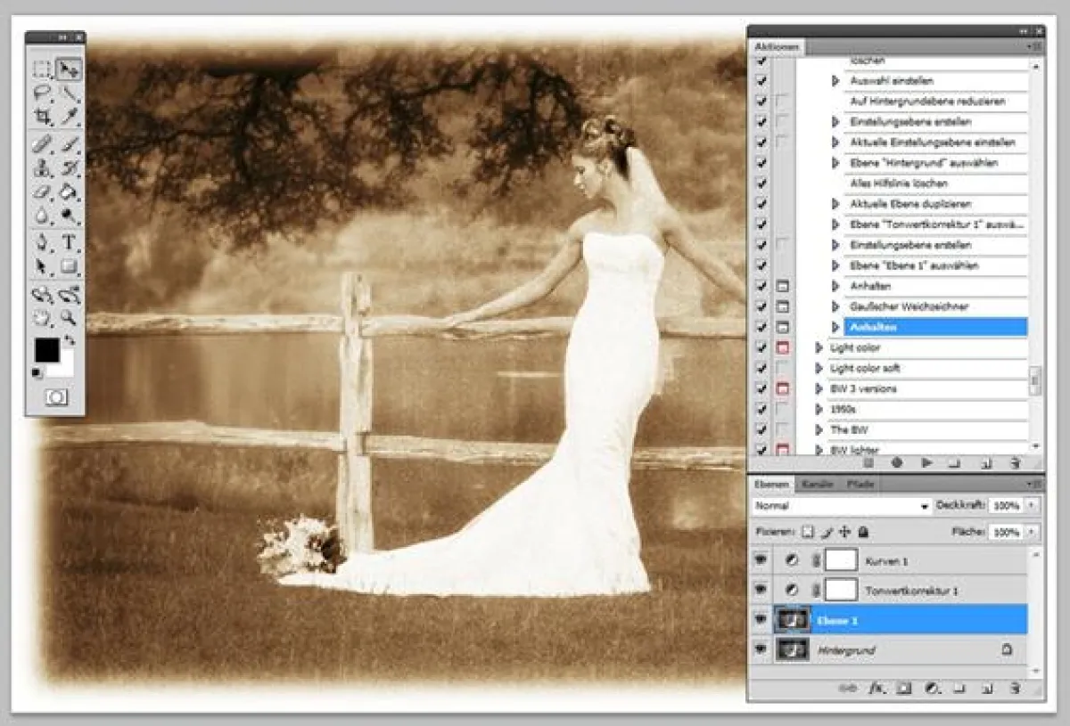Choose the Eyedropper tool
The width and height of the screenshot is (1070, 726).
(x=69, y=117)
